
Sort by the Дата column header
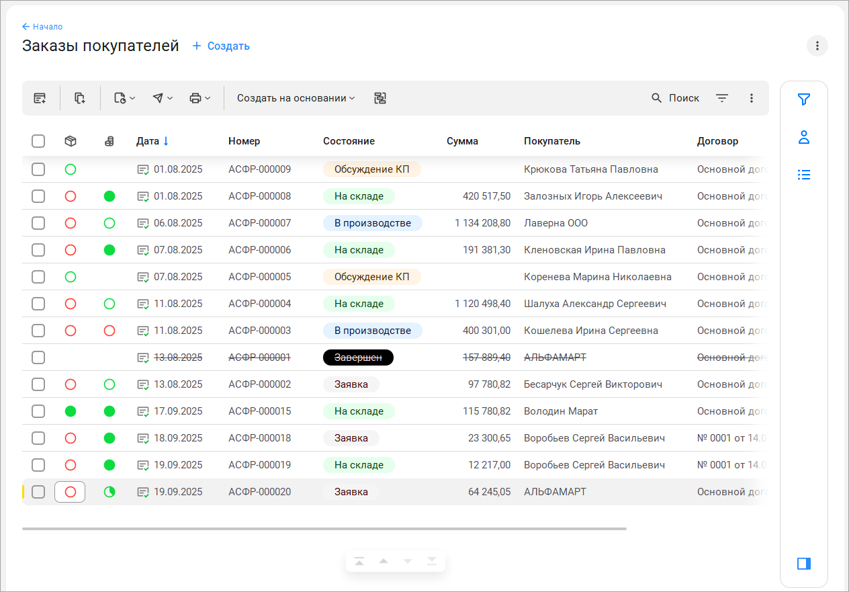(x=148, y=141)
